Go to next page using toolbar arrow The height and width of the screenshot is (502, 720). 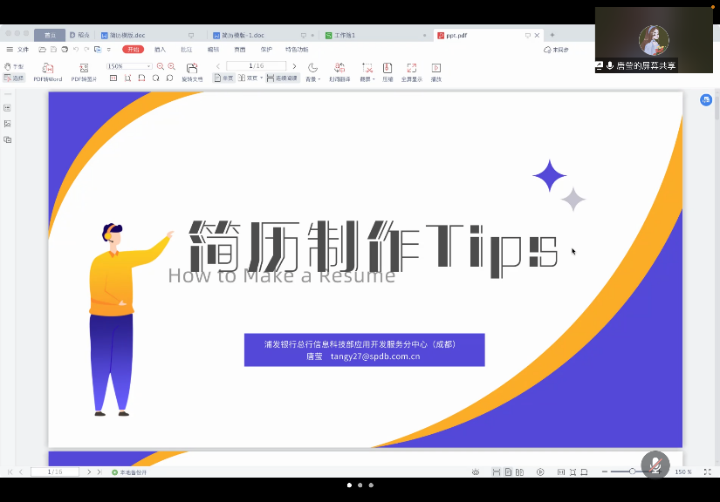point(294,66)
